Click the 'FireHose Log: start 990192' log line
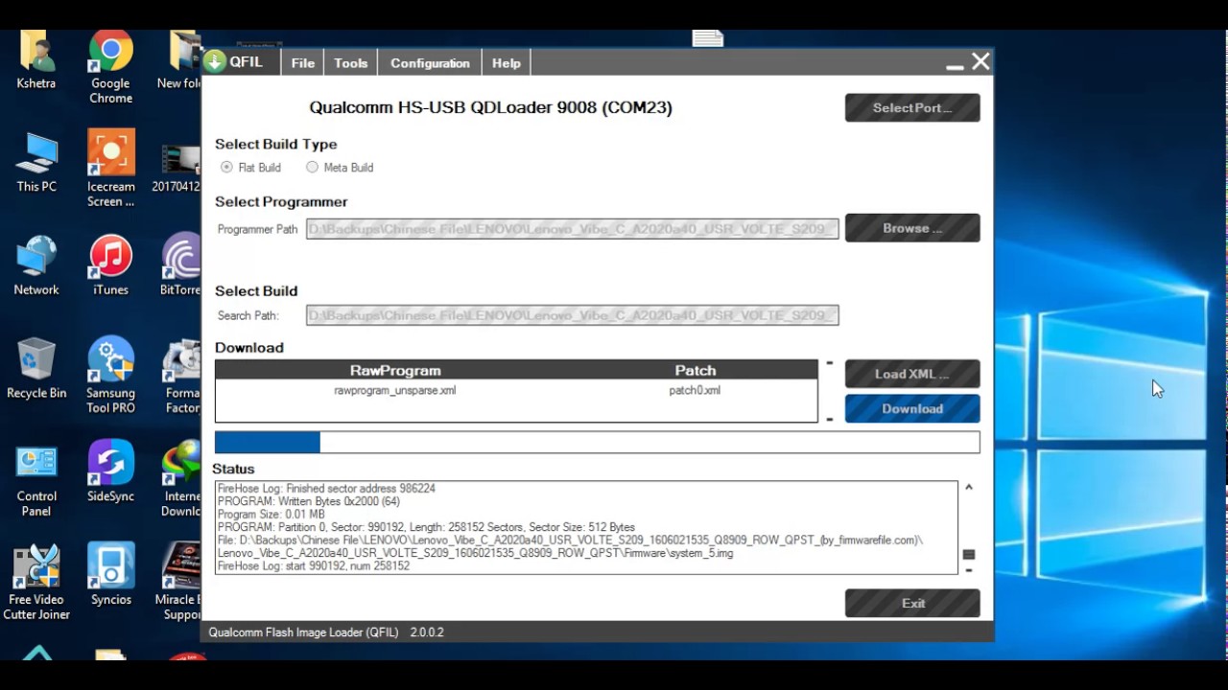The image size is (1228, 690). (314, 566)
